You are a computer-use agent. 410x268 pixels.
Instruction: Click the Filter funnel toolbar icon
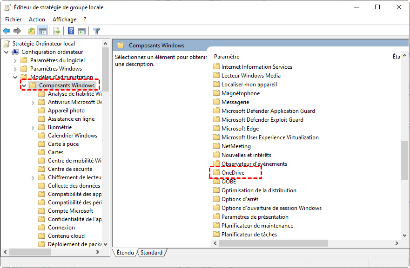click(x=96, y=31)
